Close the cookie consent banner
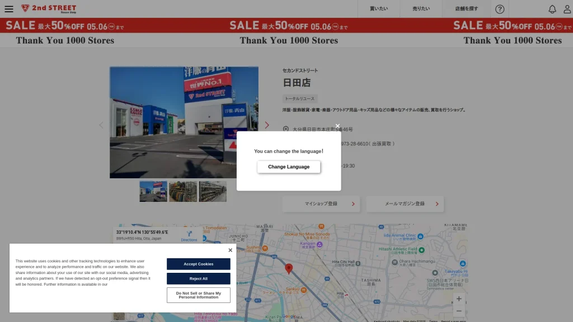This screenshot has height=322, width=573. tap(230, 250)
